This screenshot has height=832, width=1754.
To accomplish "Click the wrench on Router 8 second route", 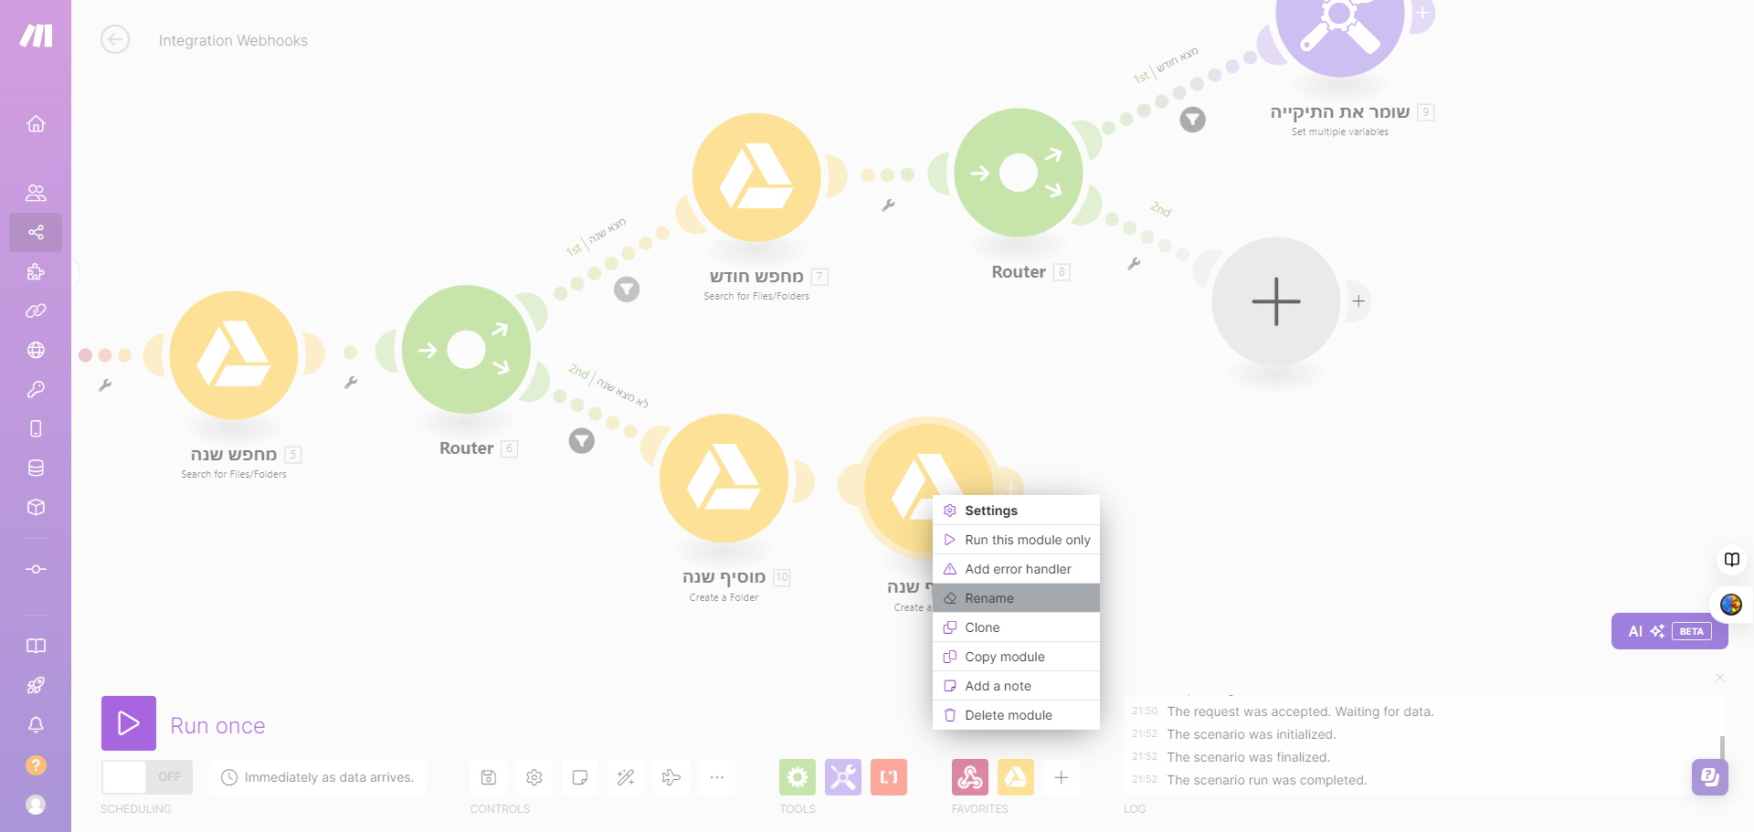I will pyautogui.click(x=1134, y=264).
